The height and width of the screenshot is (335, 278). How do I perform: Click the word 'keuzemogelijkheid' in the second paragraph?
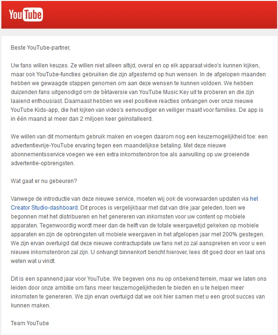pyautogui.click(x=221, y=137)
